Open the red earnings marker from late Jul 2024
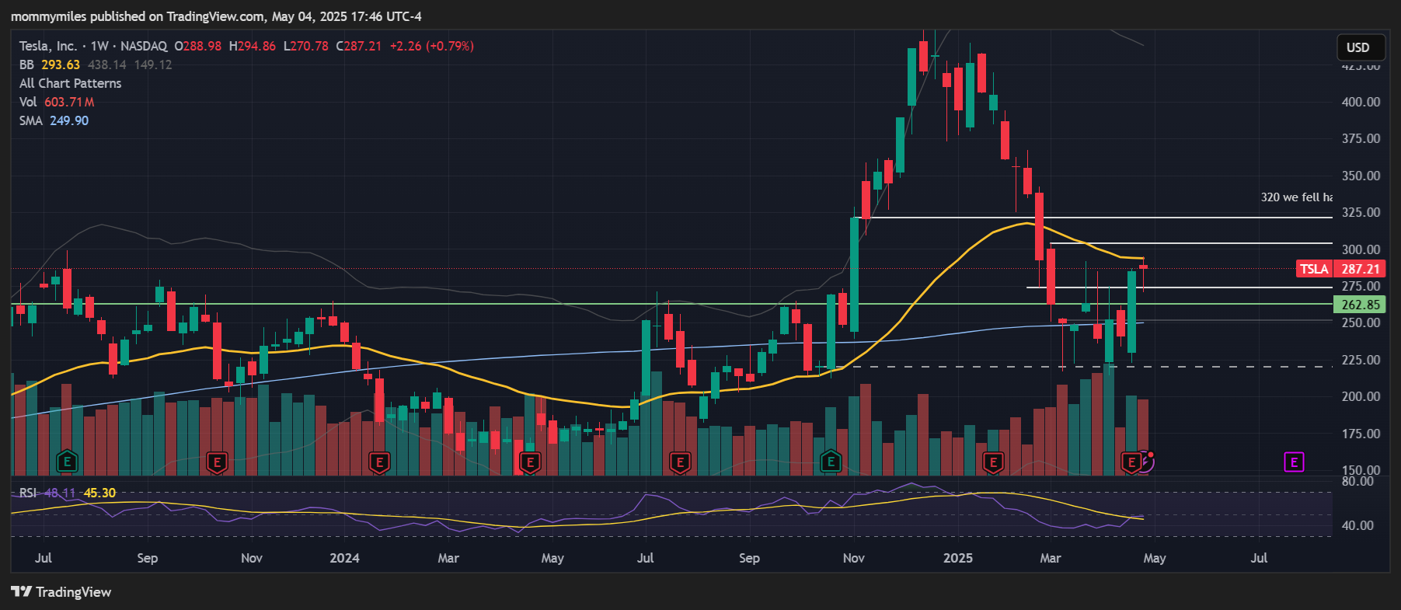Image resolution: width=1401 pixels, height=610 pixels. [x=680, y=462]
